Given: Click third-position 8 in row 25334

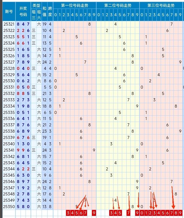Looking at the screenshot, I should click(x=176, y=106).
